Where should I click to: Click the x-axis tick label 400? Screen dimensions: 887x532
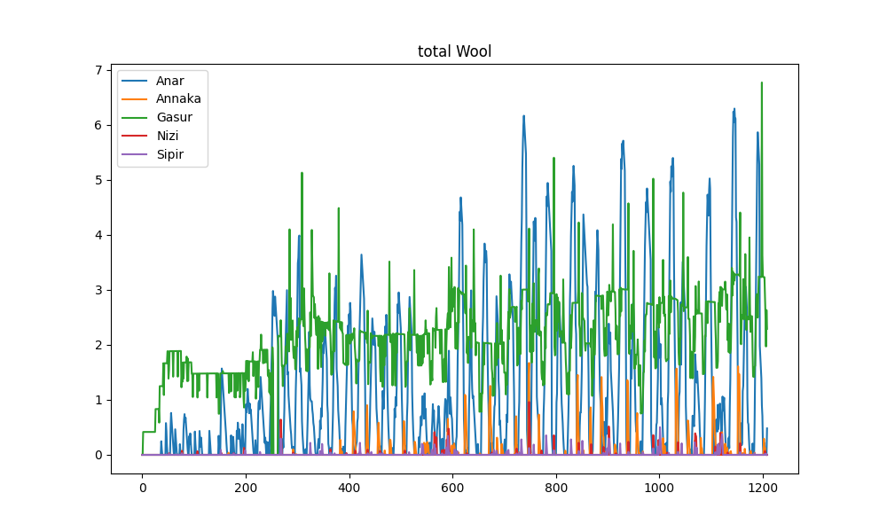[x=349, y=488]
